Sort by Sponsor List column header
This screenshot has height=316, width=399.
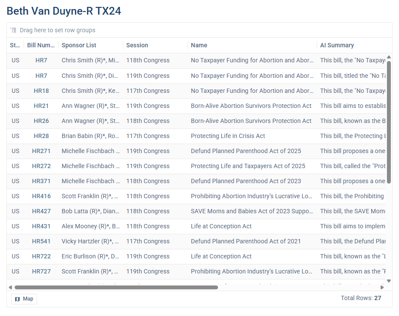click(79, 45)
